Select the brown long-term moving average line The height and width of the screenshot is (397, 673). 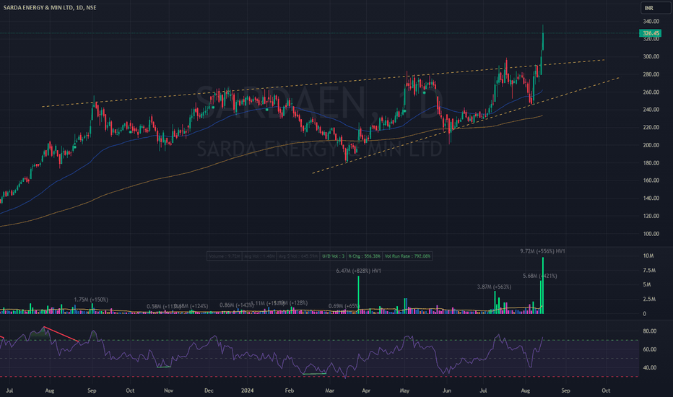tap(270, 146)
